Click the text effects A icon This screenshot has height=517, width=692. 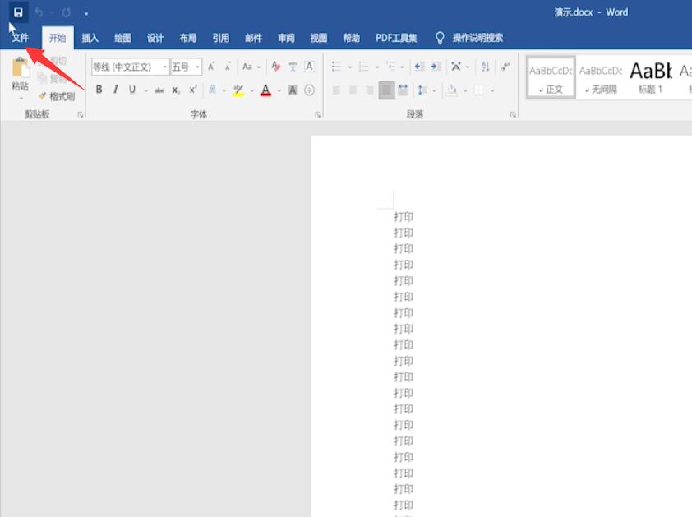pos(212,90)
